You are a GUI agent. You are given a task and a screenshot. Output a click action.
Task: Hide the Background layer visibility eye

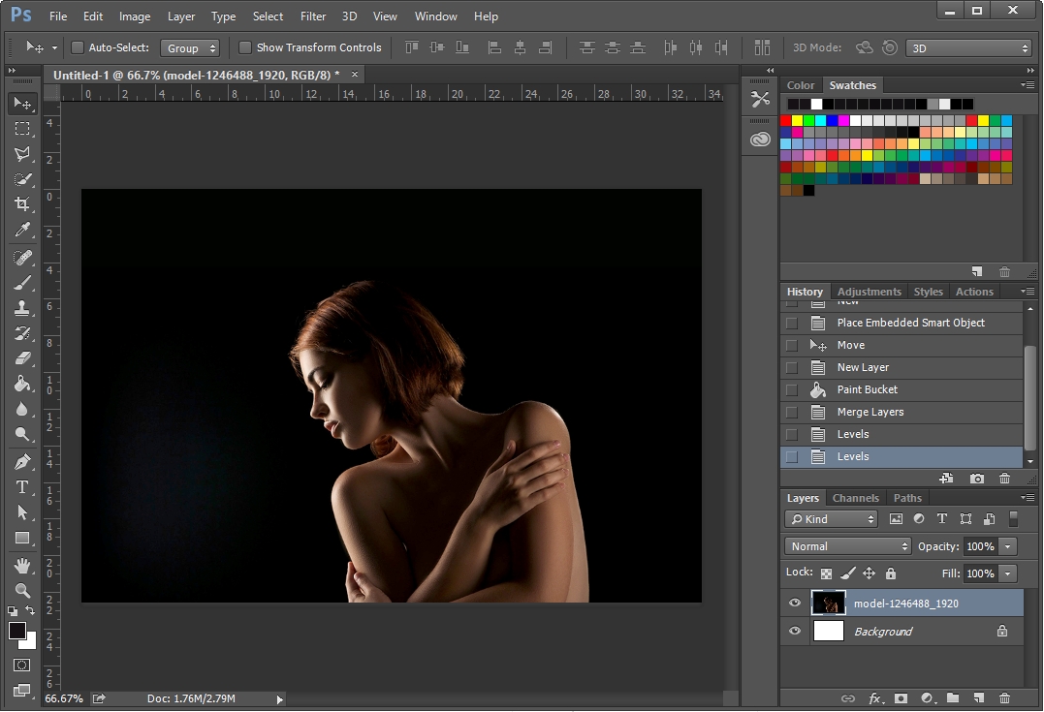795,632
